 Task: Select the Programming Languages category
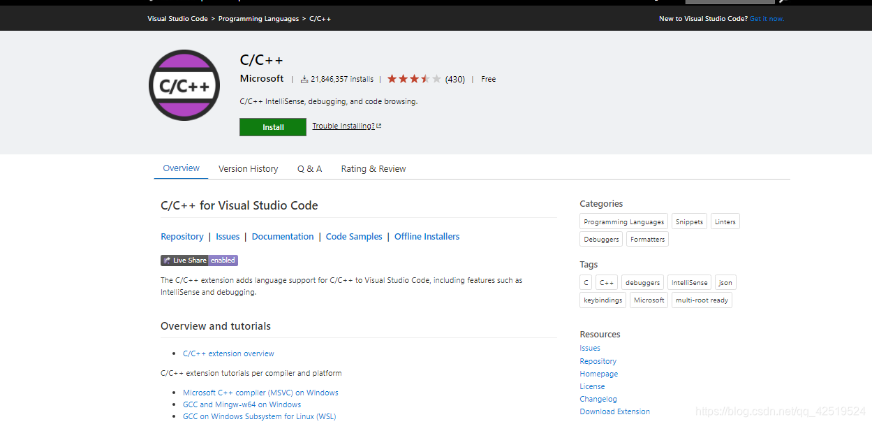tap(623, 221)
